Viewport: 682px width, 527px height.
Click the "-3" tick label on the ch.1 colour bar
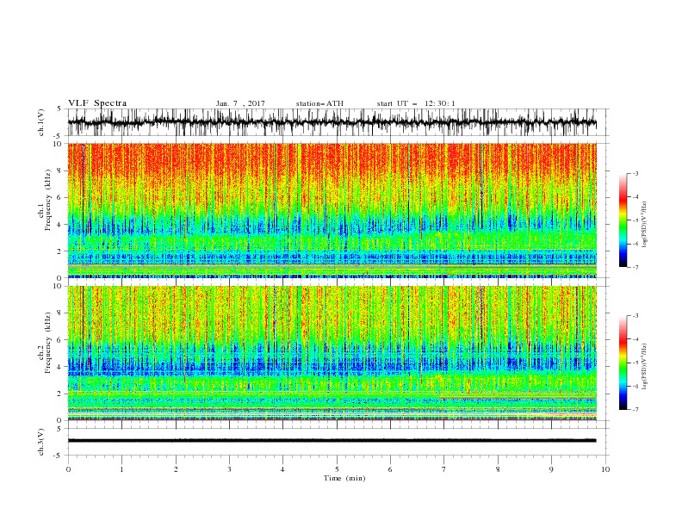pyautogui.click(x=635, y=173)
